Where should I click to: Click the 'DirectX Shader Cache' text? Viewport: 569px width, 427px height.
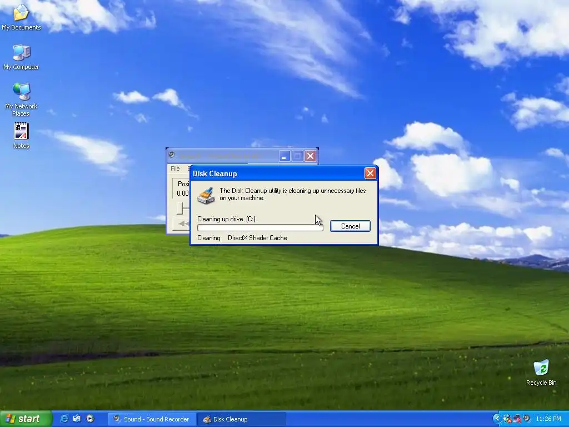coord(257,238)
